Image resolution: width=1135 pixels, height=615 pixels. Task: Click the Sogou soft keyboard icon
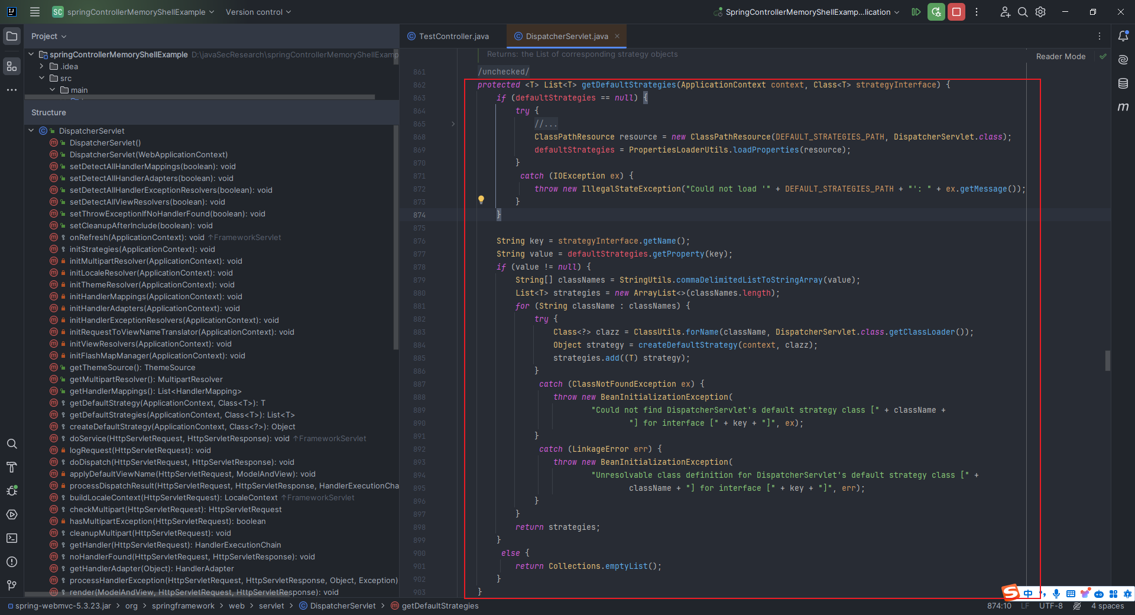1071,594
